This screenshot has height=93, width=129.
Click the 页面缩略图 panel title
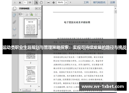point(24,8)
